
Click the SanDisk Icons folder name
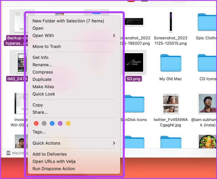[133, 120]
